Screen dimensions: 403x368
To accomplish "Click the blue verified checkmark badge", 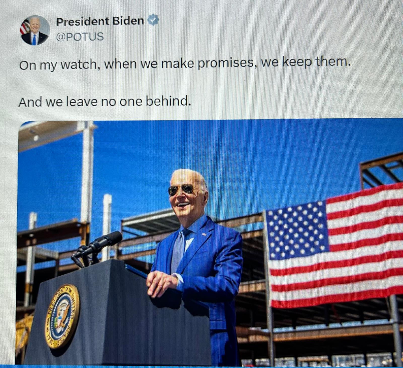I will pos(153,20).
